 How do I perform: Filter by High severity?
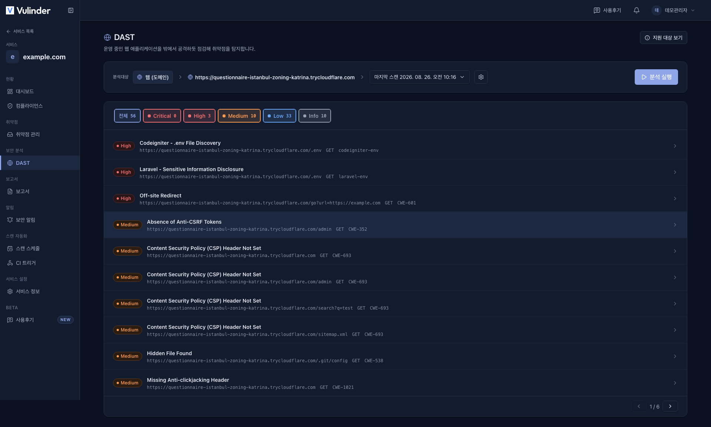point(199,116)
